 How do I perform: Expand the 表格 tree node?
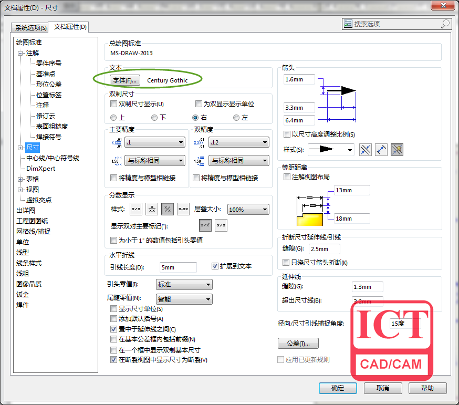[20, 179]
